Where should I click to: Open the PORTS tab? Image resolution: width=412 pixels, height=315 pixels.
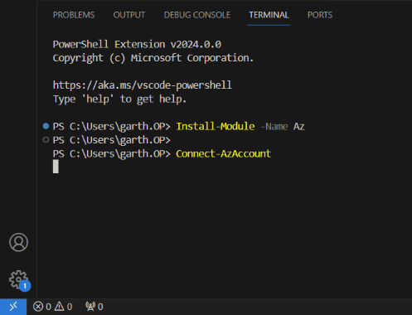320,15
